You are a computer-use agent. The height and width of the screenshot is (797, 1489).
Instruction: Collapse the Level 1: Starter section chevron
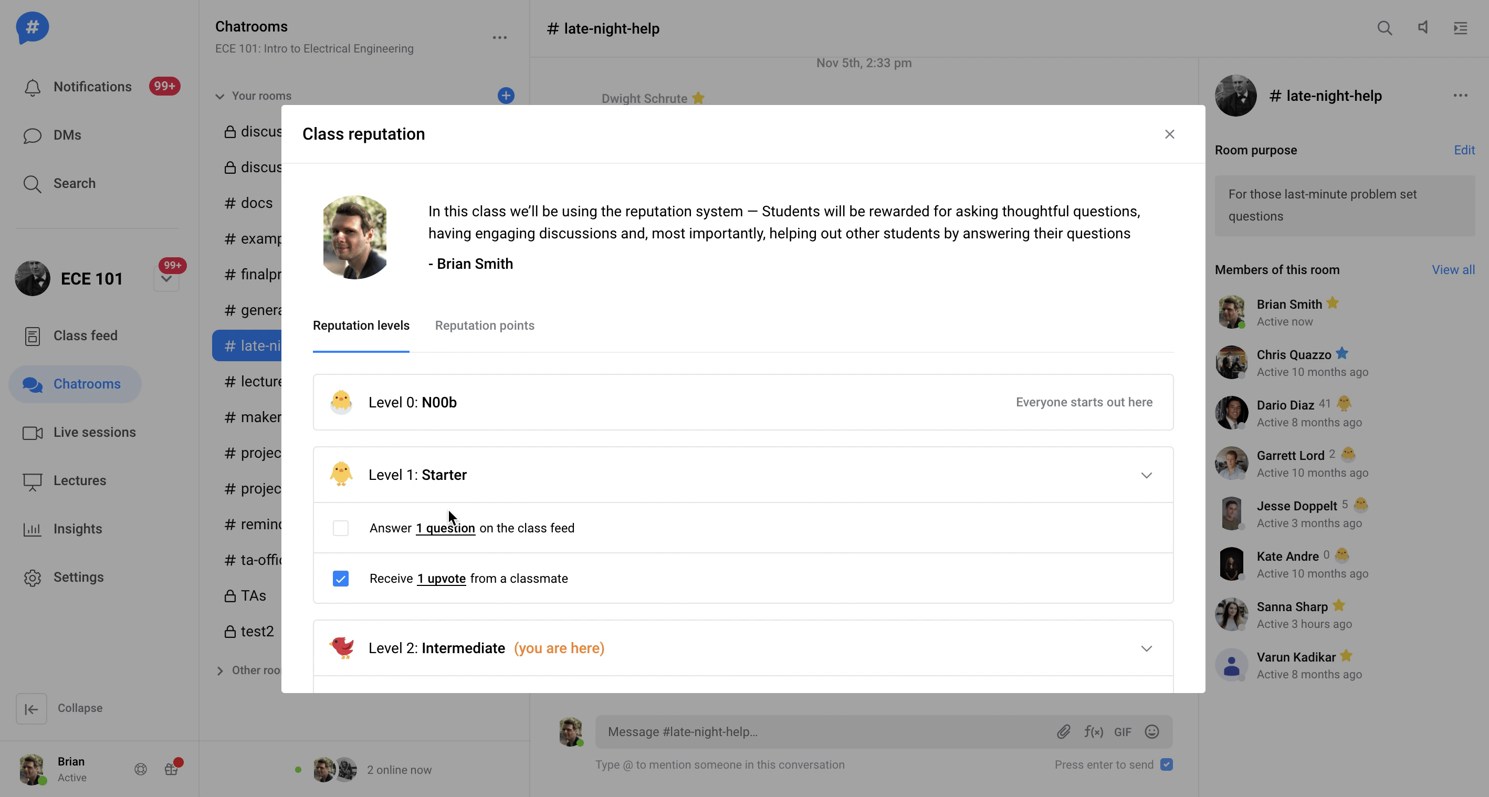[1146, 475]
